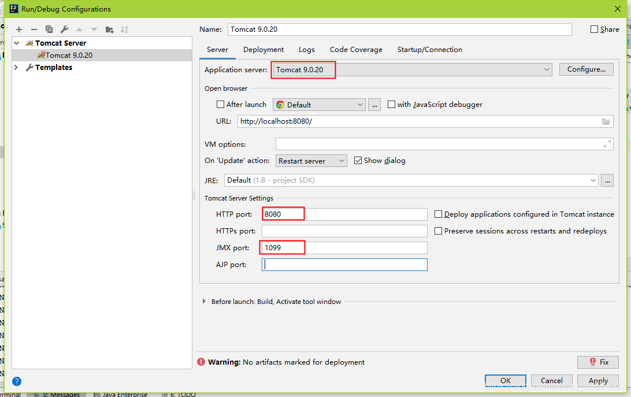
Task: Click the HTTP port field
Action: click(344, 214)
